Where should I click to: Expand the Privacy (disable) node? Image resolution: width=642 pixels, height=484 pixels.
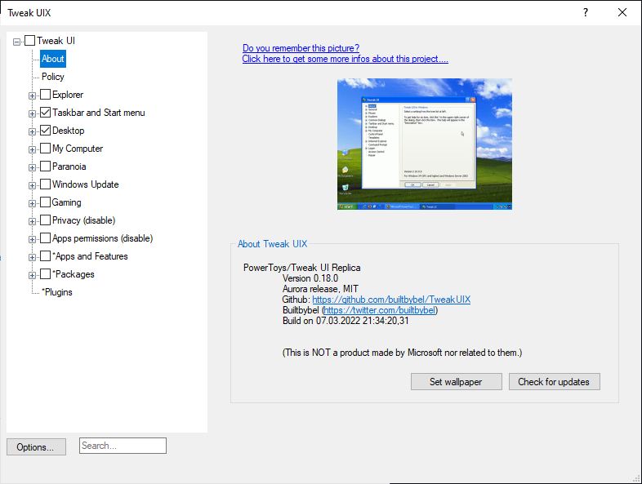(32, 222)
